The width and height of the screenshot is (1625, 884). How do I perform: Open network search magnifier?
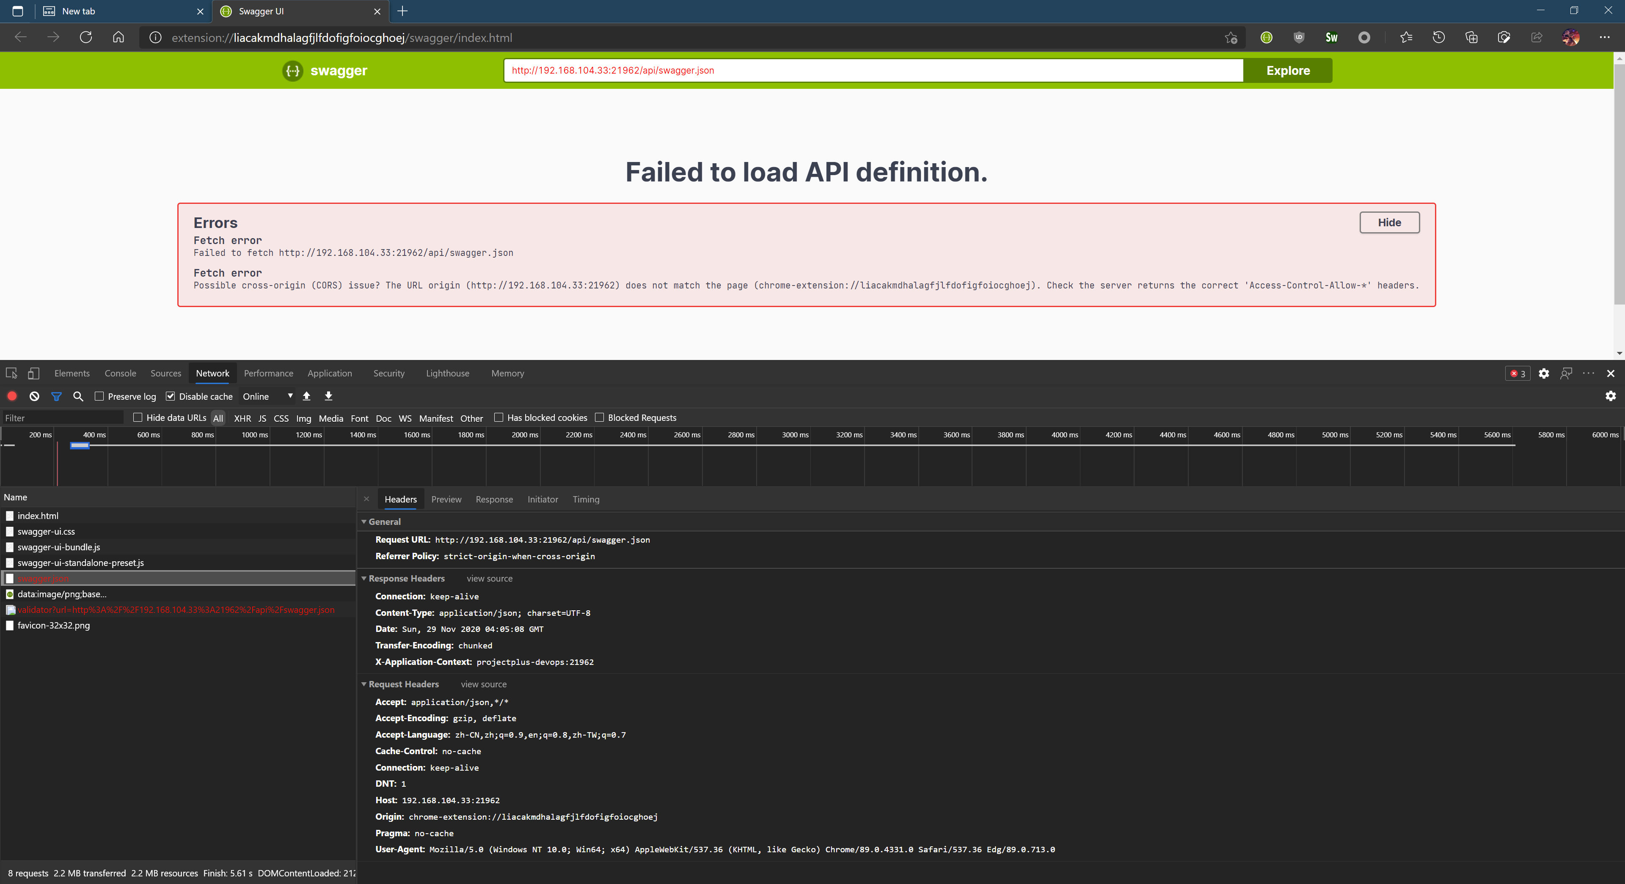78,396
